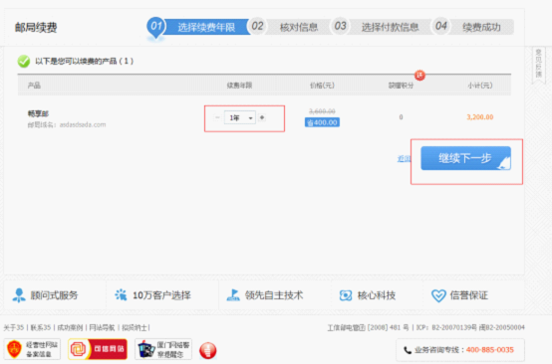Image resolution: width=552 pixels, height=364 pixels.
Task: Select step 03 选择付款信息
Action: [381, 27]
